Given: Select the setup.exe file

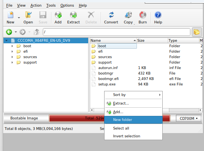Looking at the screenshot, I should (107, 84).
